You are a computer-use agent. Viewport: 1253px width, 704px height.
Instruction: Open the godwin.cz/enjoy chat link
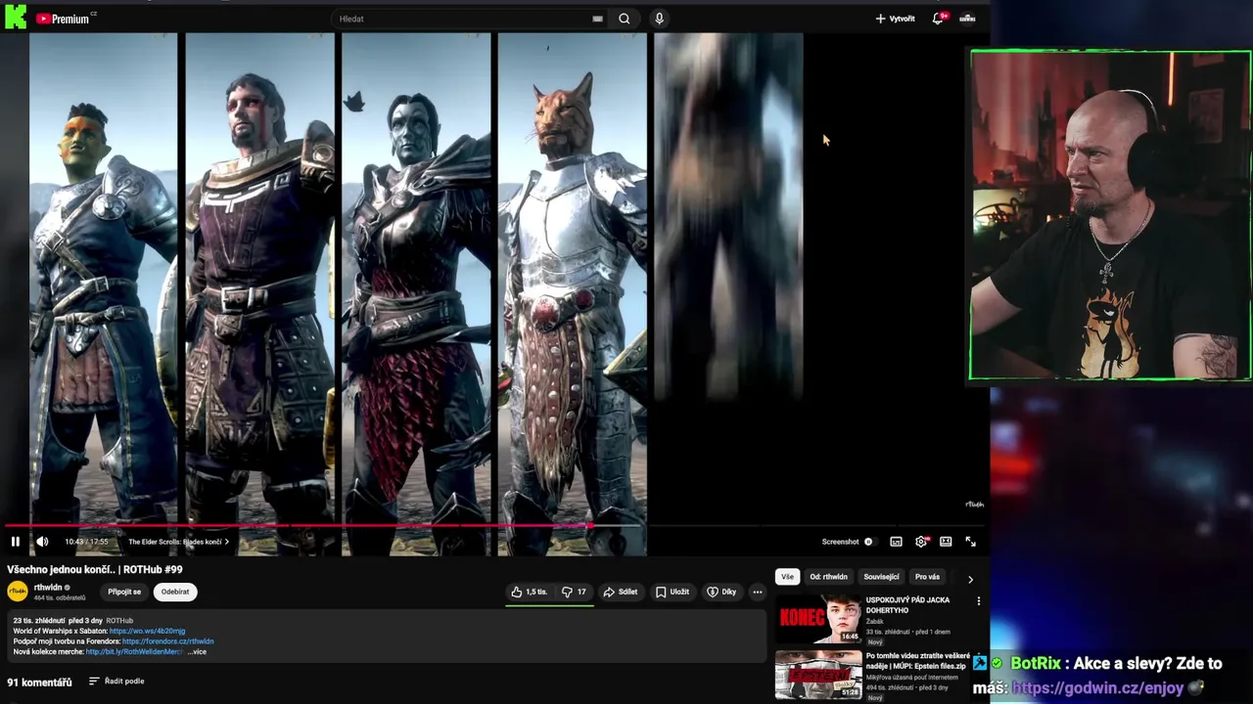(1097, 687)
